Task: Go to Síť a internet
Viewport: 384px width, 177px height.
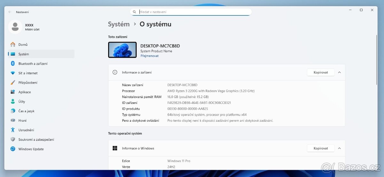Action: tap(41, 73)
